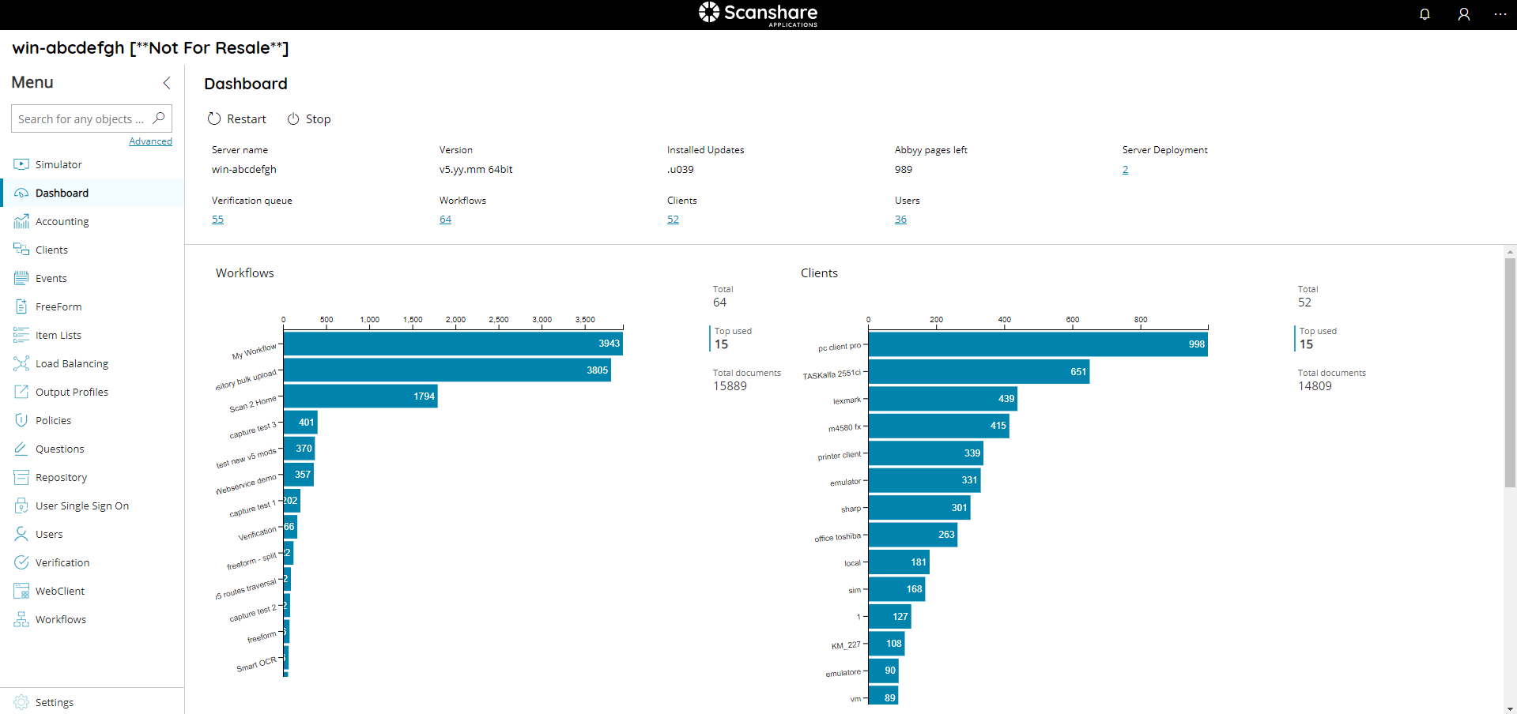Open the ellipsis options menu top right
1517x714 pixels.
point(1501,14)
